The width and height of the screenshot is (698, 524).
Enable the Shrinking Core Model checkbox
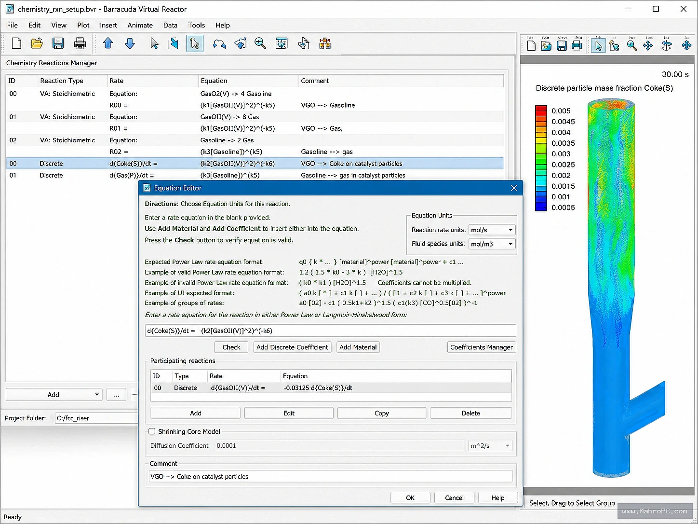152,431
